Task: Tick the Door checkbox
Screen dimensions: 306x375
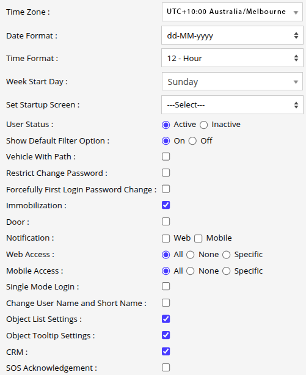Action: pos(166,222)
